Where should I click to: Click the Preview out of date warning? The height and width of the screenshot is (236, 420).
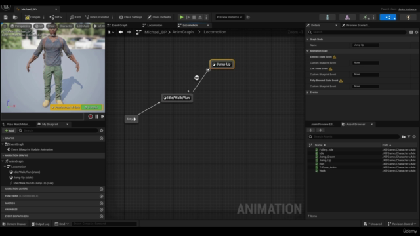coord(66,108)
